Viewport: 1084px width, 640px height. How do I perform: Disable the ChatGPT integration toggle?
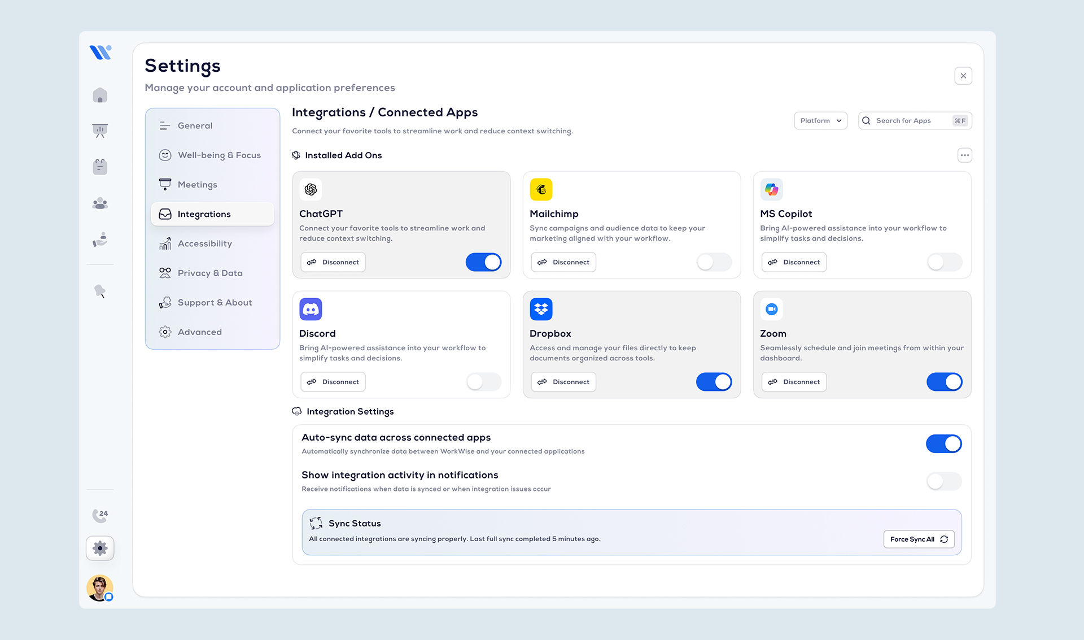coord(483,262)
